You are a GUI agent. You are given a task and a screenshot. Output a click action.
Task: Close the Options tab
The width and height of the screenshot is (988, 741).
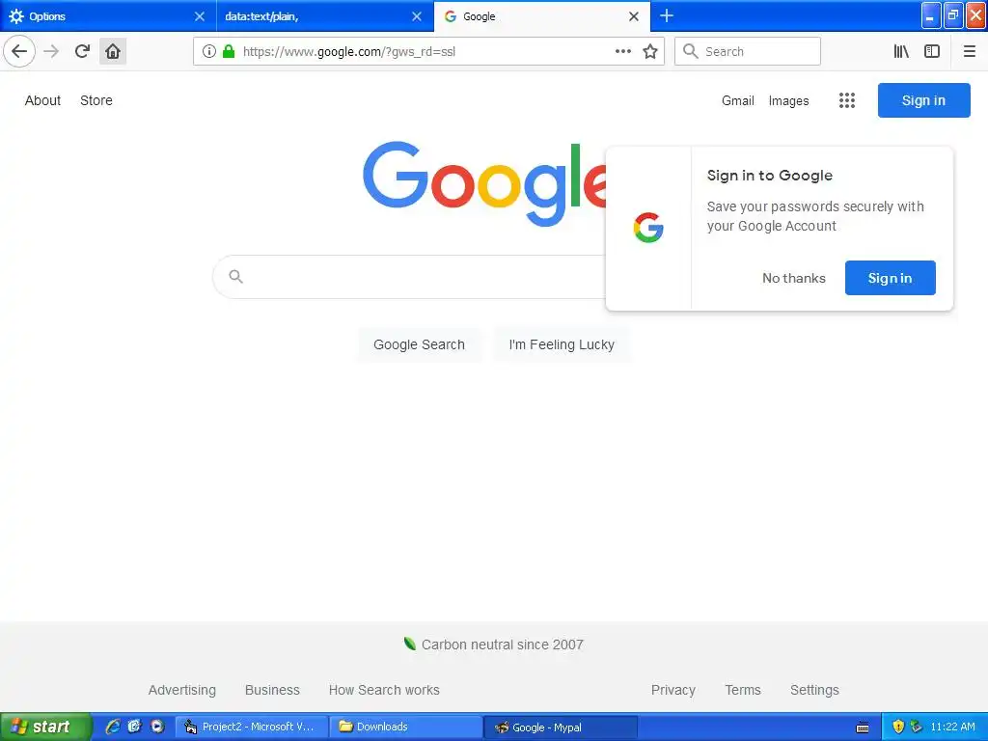(199, 16)
